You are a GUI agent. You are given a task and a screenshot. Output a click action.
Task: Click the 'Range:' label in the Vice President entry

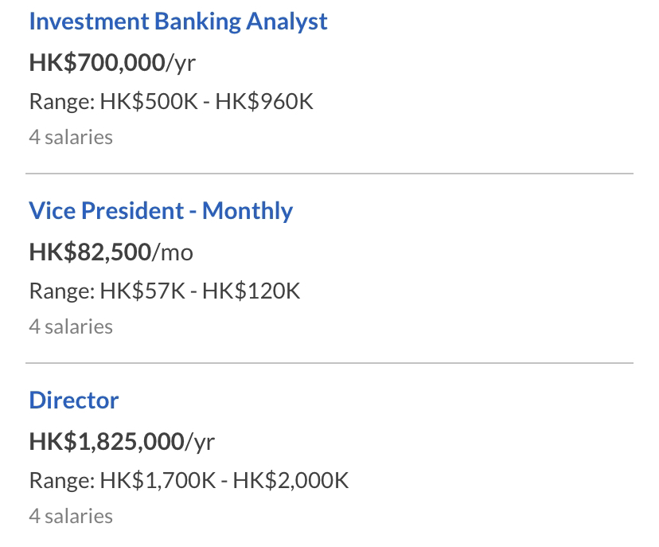62,291
